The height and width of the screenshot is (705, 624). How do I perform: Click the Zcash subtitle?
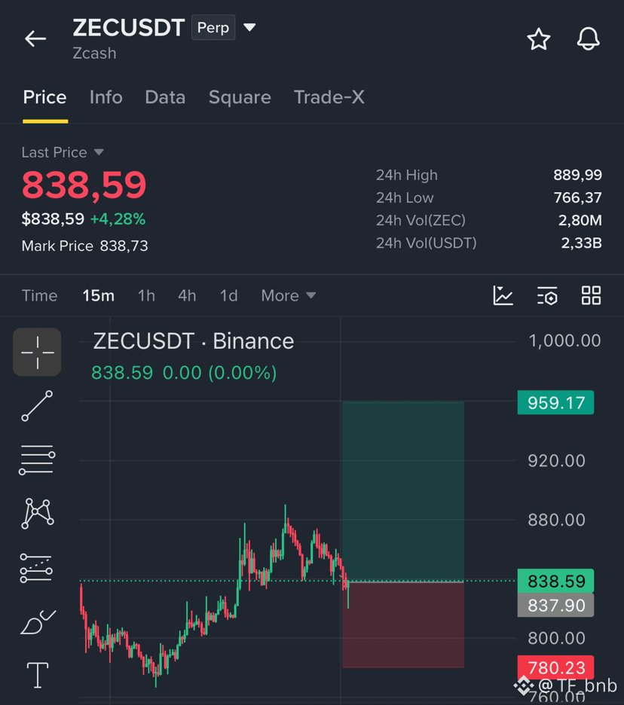pyautogui.click(x=94, y=53)
